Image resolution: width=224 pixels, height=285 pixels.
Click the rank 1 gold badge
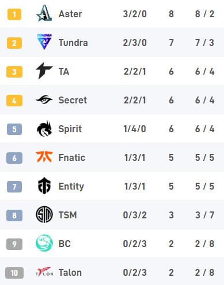14,14
